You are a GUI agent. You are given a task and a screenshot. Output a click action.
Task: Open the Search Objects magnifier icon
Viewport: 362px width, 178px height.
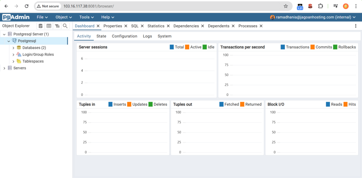pyautogui.click(x=65, y=26)
